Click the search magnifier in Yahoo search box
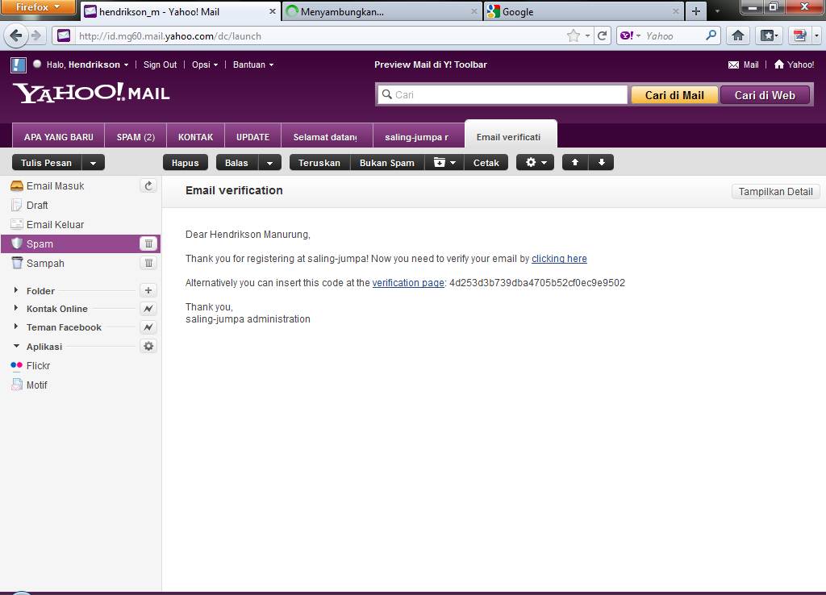The image size is (826, 595). coord(711,35)
